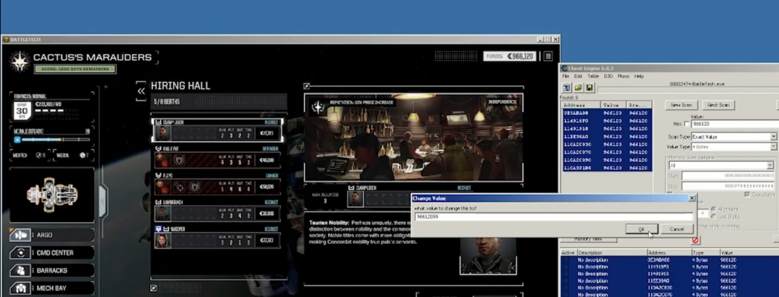779x297 pixels.
Task: Select the Defender pilot row in Hiring Hall
Action: pyautogui.click(x=218, y=157)
